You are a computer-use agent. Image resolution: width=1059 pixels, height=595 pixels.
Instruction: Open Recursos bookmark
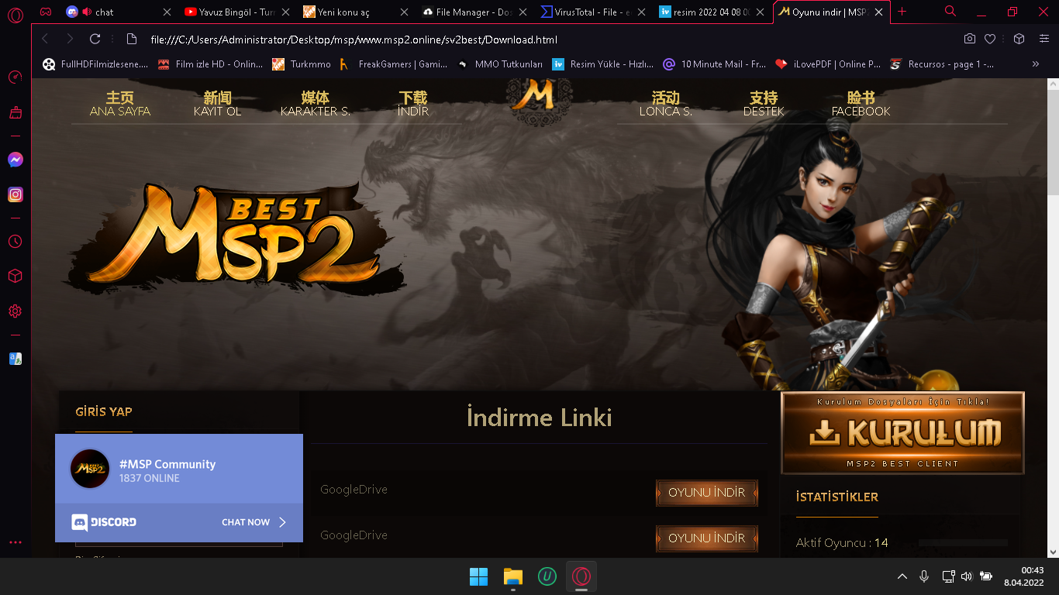(943, 64)
